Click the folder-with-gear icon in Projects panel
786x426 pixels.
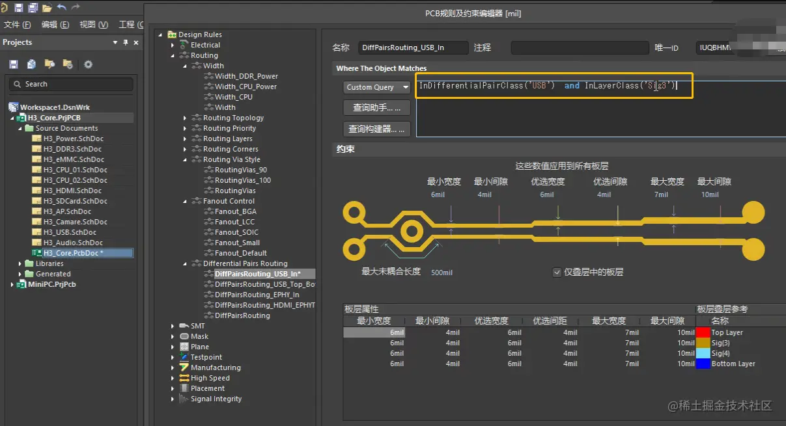(x=67, y=64)
